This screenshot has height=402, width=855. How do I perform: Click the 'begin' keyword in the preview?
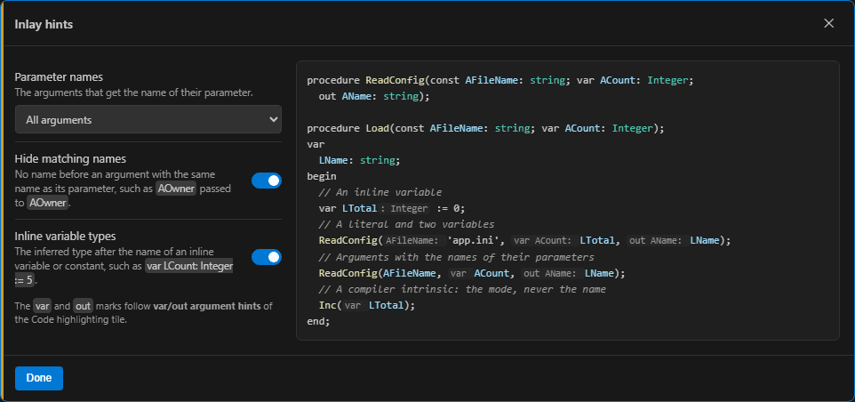point(322,177)
